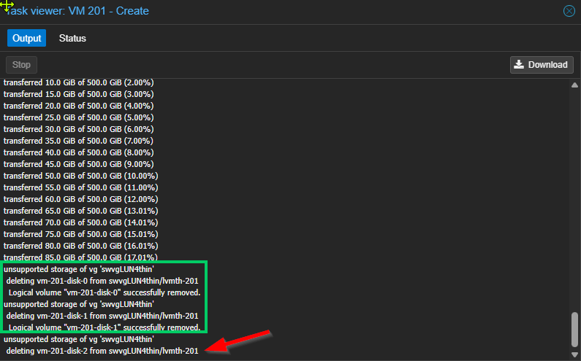Viewport: 581px width, 361px height.
Task: Click line 'transferred 70.0 GiB of 500.0 GiB (14.01%)'
Action: point(81,222)
